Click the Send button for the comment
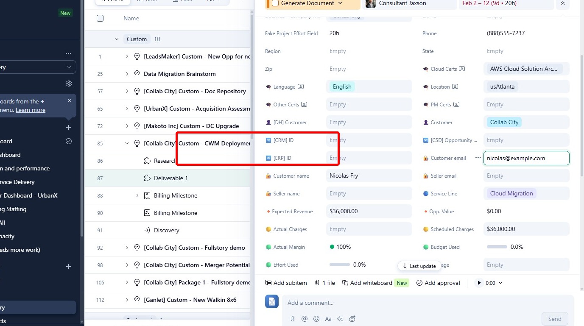This screenshot has height=326, width=584. [555, 319]
